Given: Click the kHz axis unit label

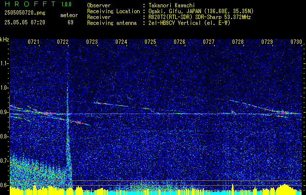Looking at the screenshot, I should point(4,39).
